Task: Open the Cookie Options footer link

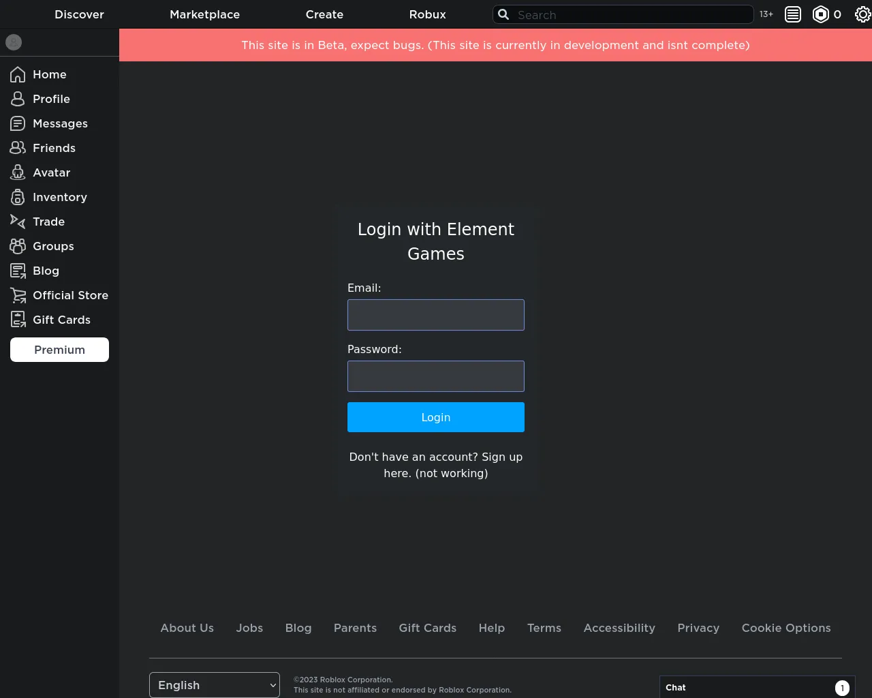Action: point(786,628)
